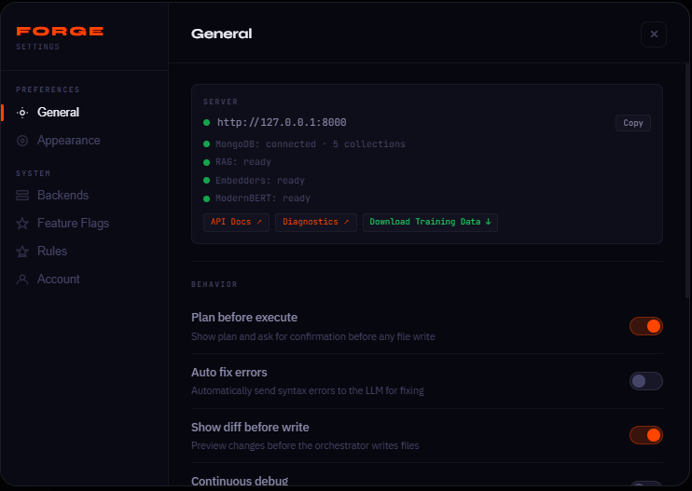
Task: Enable Auto fix errors toggle
Action: [x=646, y=381]
